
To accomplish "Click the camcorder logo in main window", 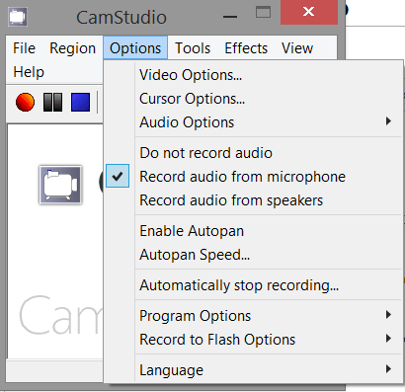I will (60, 185).
